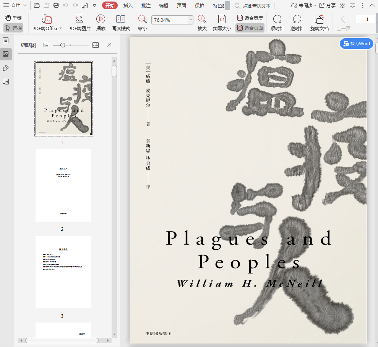Enable the hand tool (手型) mode
Screen dimensions: 378x347
(13, 18)
